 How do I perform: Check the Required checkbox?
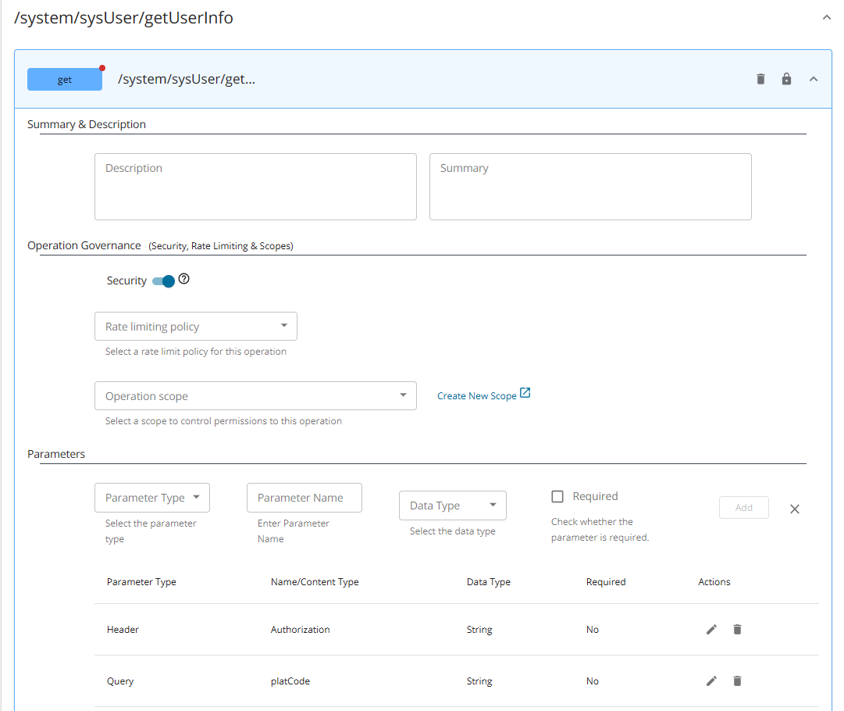point(557,496)
